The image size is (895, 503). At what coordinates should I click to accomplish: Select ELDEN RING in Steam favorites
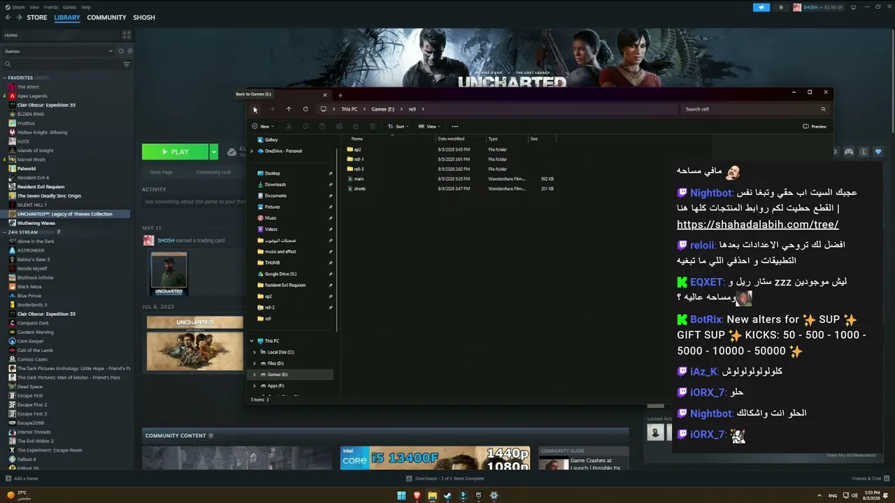31,114
